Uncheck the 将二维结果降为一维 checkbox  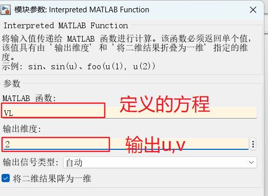coord(6,178)
